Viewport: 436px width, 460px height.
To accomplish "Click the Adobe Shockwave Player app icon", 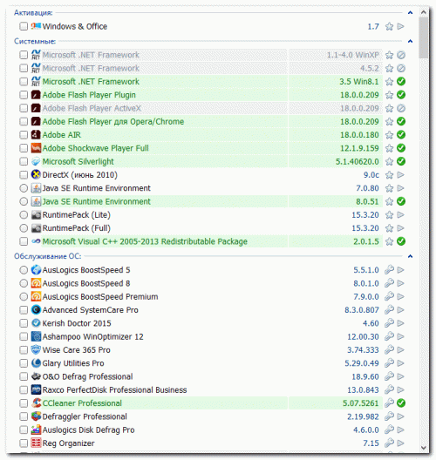I will coord(36,148).
